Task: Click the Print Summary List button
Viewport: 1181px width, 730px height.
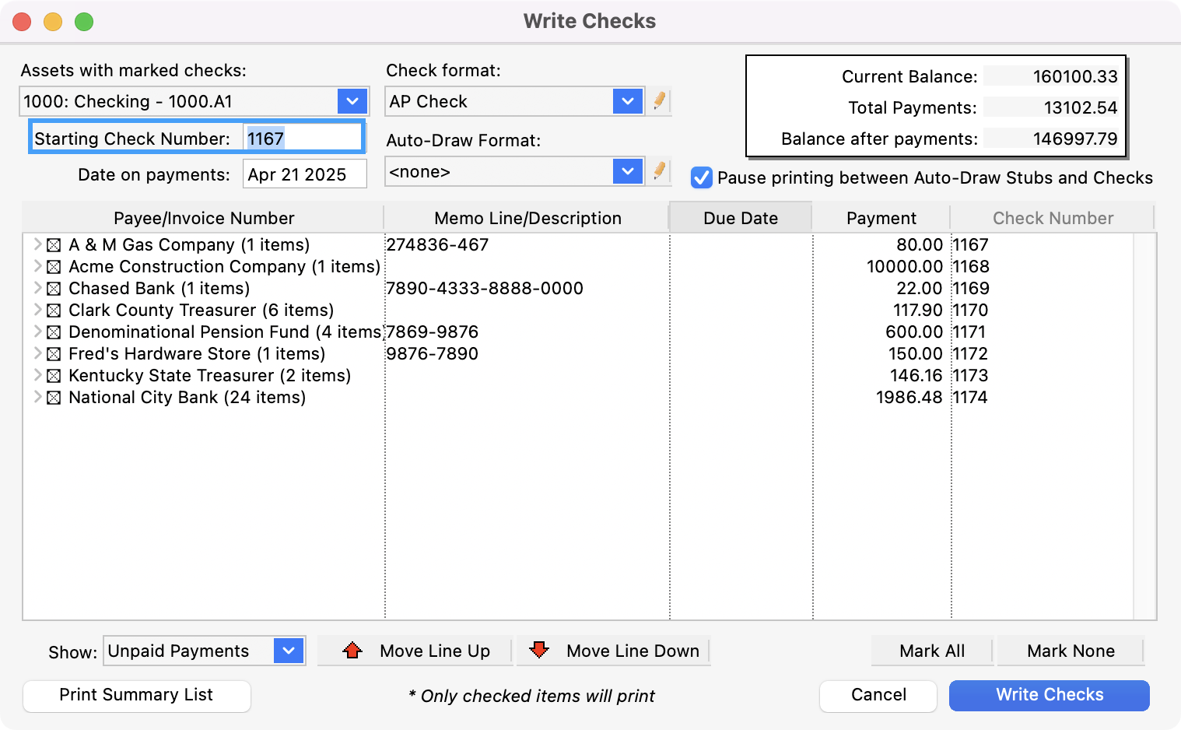Action: tap(136, 695)
